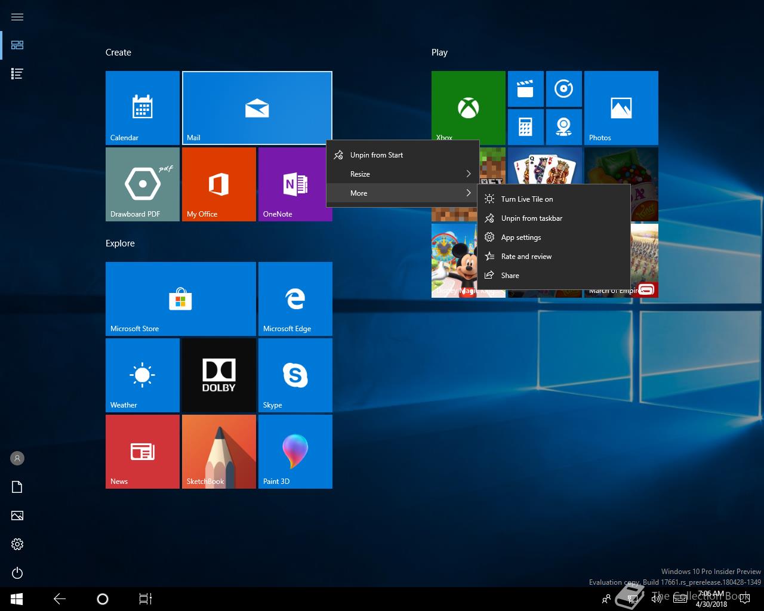Expand the More submenu
Screen dimensions: 764x611
pyautogui.click(x=403, y=193)
